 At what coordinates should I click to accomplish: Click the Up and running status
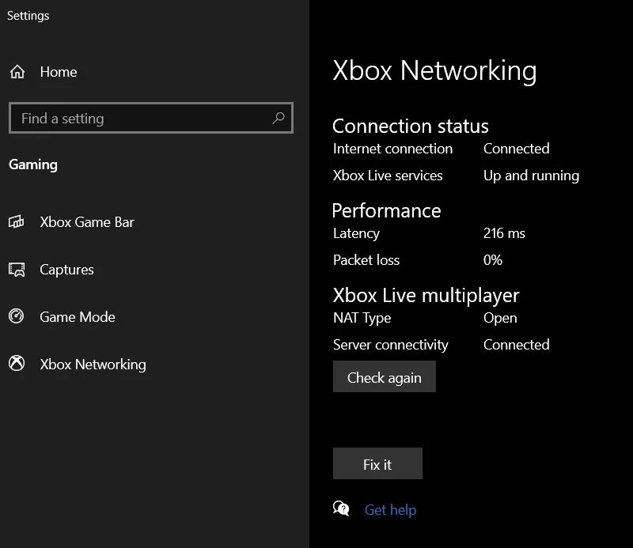tap(531, 176)
